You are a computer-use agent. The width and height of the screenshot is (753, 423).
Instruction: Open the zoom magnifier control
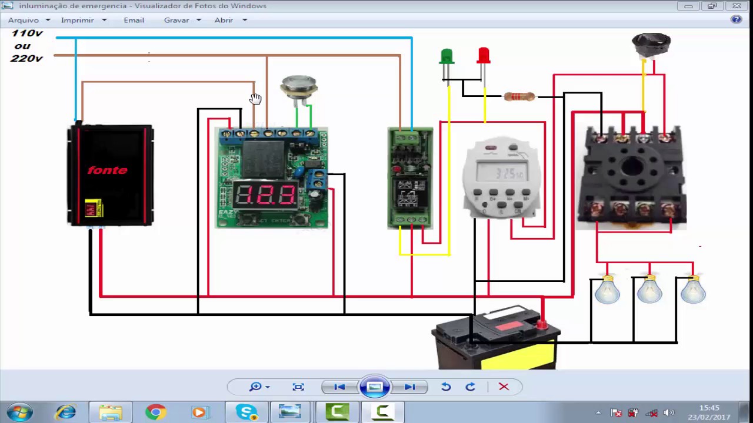point(255,387)
